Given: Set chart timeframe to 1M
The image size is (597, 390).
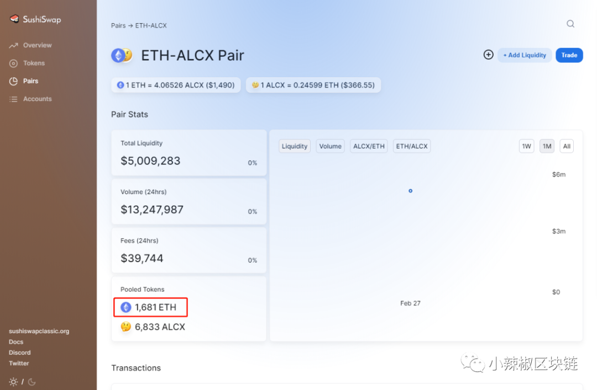Looking at the screenshot, I should coord(547,146).
